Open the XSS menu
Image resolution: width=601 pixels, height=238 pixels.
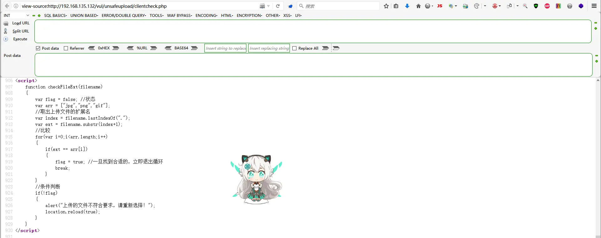[287, 15]
